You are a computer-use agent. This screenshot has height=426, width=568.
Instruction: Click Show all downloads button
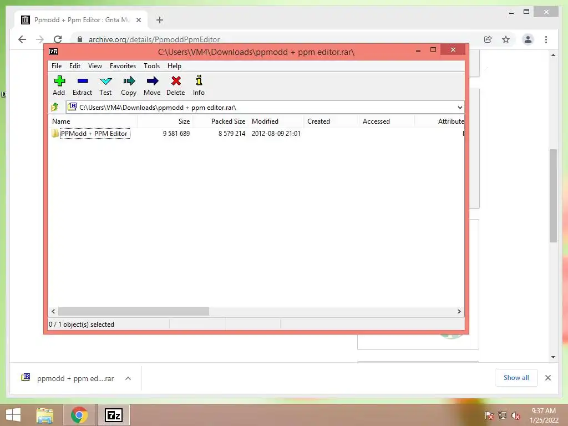(516, 378)
